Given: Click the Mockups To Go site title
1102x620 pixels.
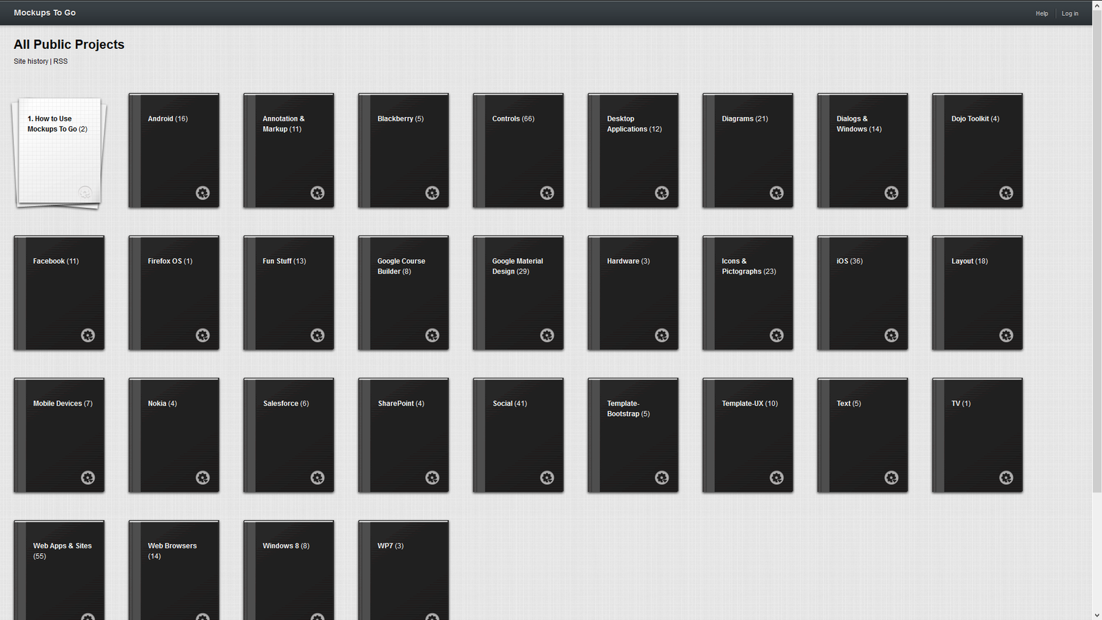Looking at the screenshot, I should (45, 12).
